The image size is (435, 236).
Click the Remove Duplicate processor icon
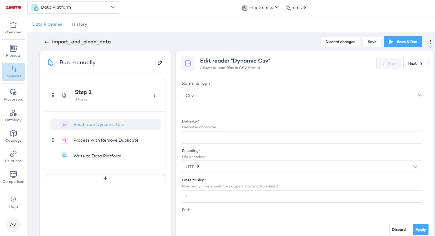click(x=65, y=140)
